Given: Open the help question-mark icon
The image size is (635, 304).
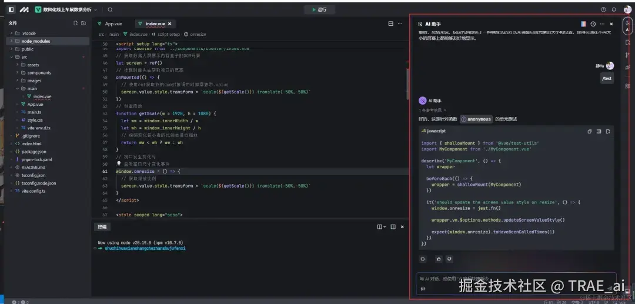Looking at the screenshot, I should point(603,9).
